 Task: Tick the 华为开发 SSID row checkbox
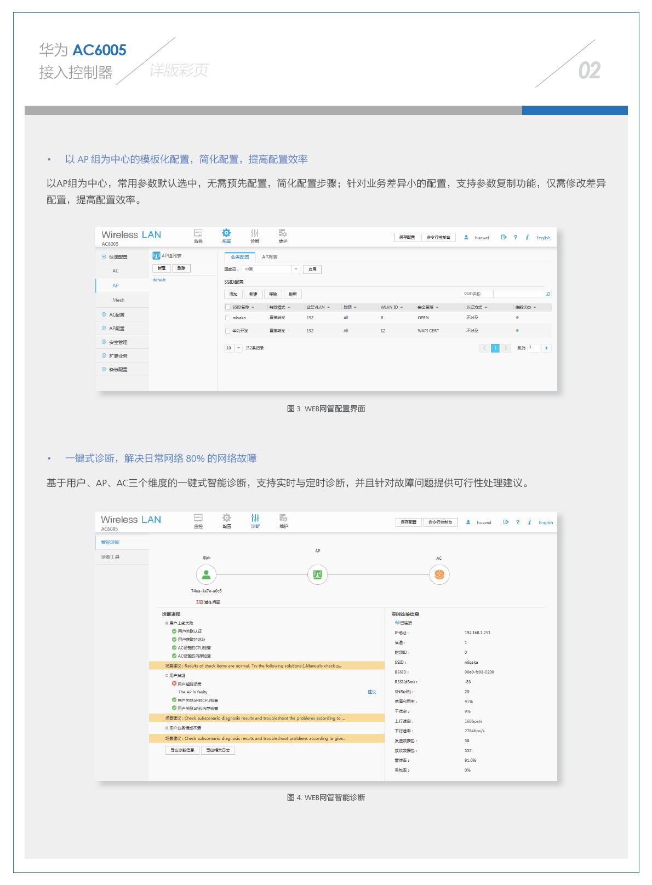pos(228,331)
